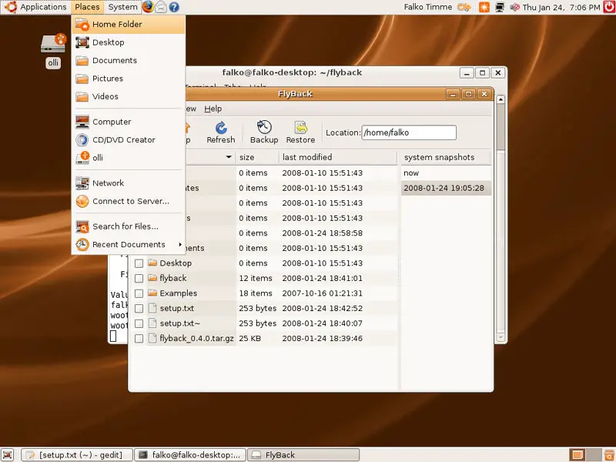
Task: Select snapshot 2008-01-24 19:05:28
Action: [x=446, y=188]
